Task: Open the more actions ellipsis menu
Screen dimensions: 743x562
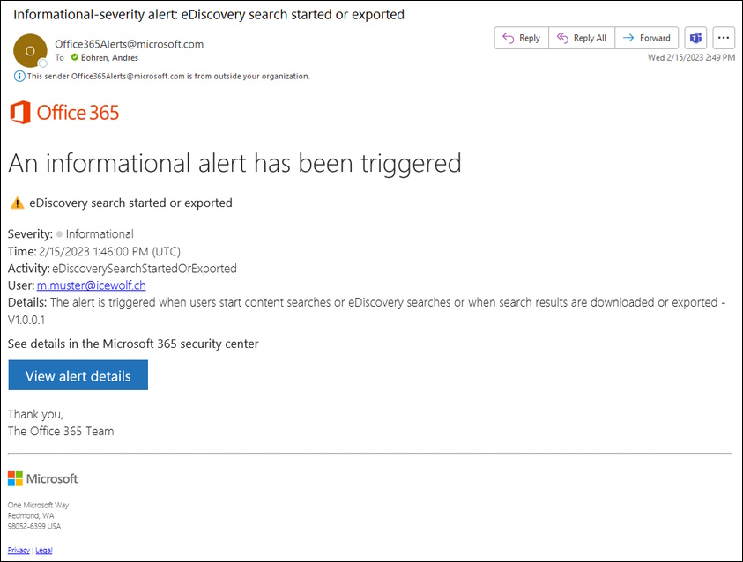Action: tap(724, 38)
